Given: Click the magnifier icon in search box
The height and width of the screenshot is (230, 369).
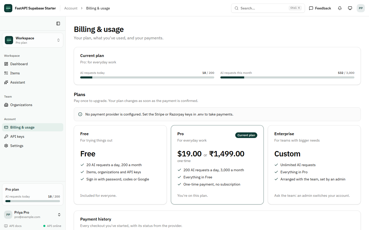Looking at the screenshot, I should [x=237, y=8].
